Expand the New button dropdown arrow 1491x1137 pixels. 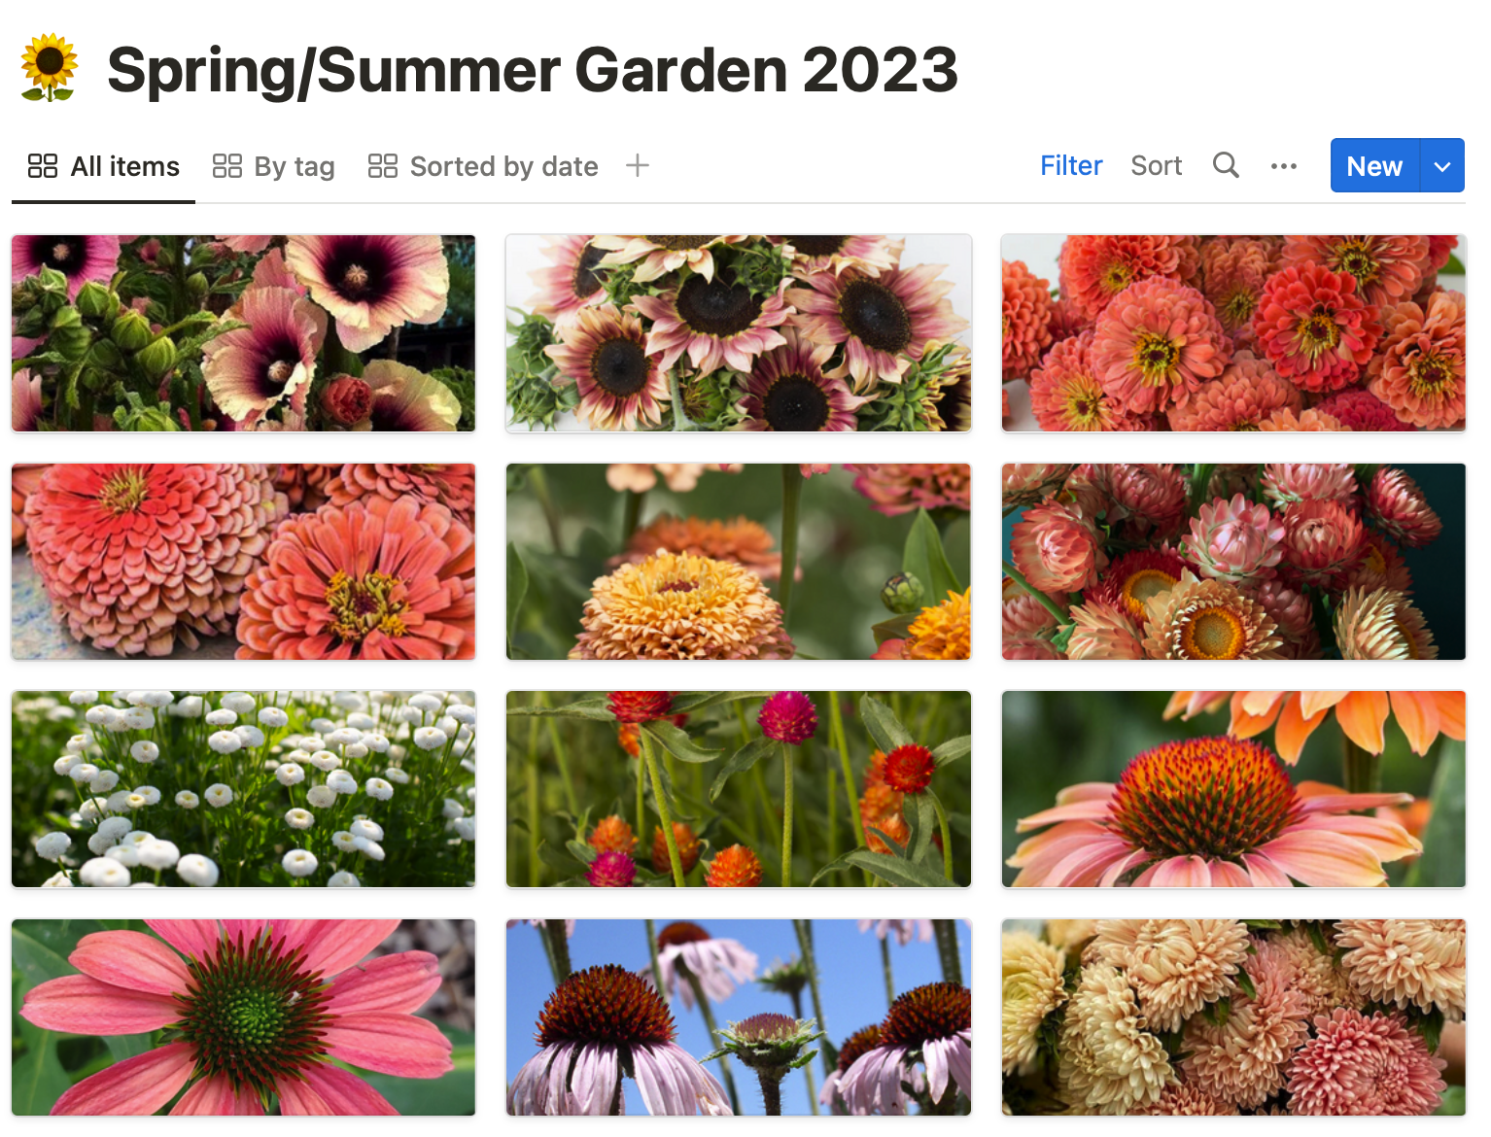1442,166
